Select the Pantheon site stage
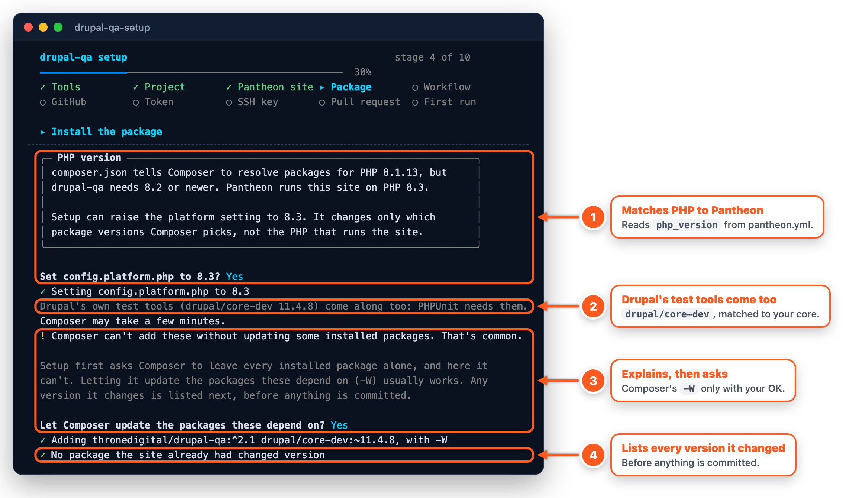The height and width of the screenshot is (498, 843). point(270,87)
